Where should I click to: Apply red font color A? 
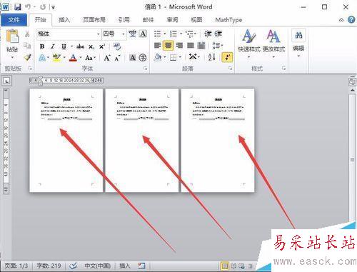[x=74, y=58]
